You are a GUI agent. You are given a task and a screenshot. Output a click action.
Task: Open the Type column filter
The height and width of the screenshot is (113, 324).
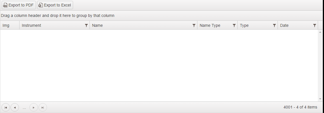(x=274, y=25)
